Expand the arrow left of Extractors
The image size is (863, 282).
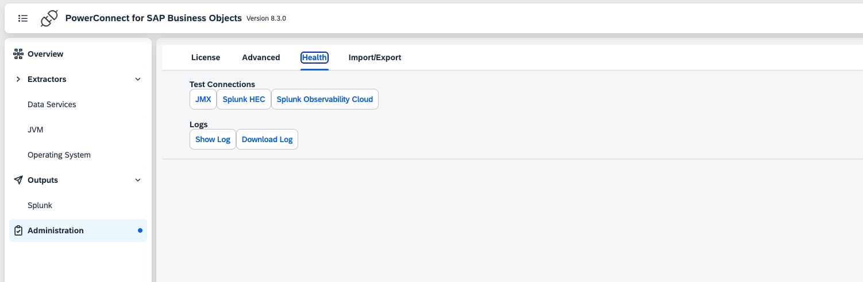[x=18, y=79]
